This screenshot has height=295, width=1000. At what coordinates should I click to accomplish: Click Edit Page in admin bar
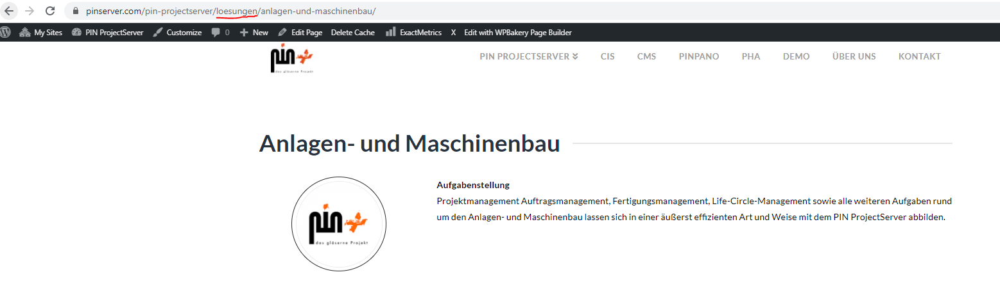[300, 32]
